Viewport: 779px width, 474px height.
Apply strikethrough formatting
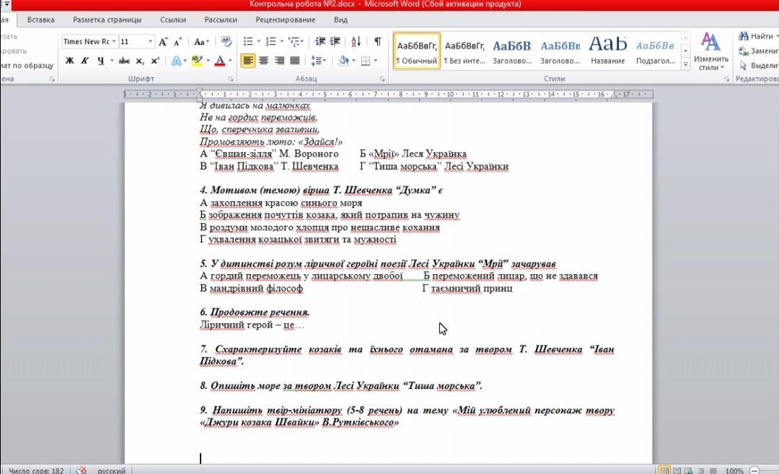pos(124,61)
